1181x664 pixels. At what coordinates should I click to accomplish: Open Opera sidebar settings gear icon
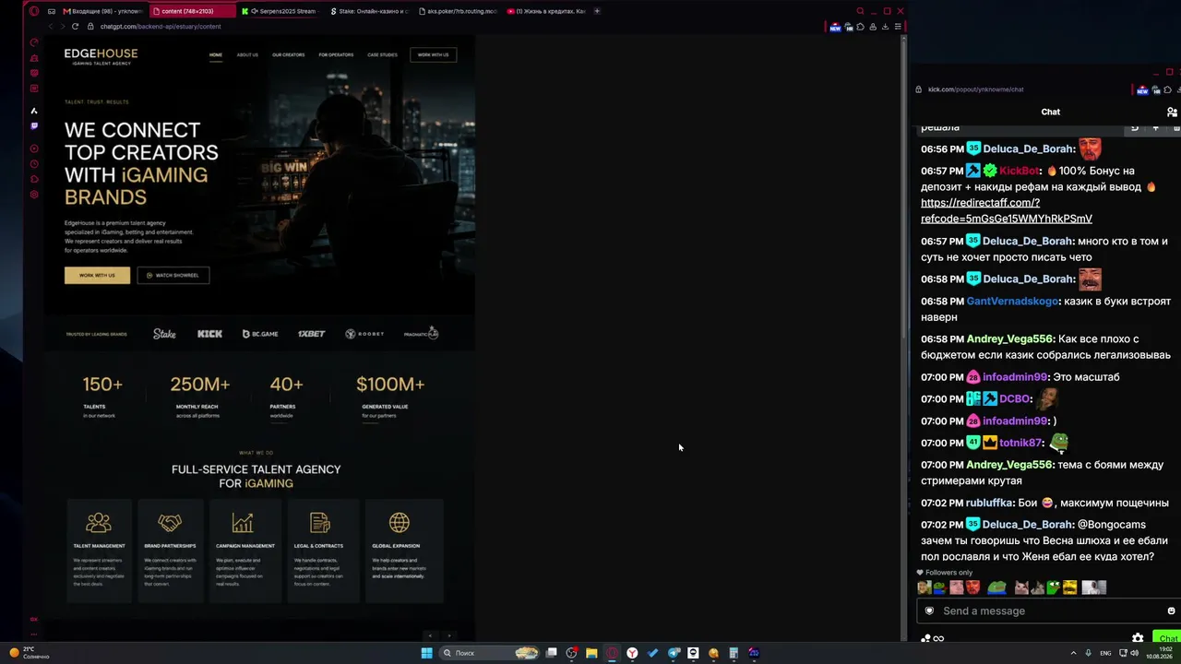coord(34,195)
